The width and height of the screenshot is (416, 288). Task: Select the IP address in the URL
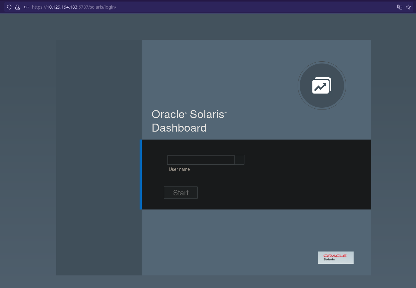point(62,7)
